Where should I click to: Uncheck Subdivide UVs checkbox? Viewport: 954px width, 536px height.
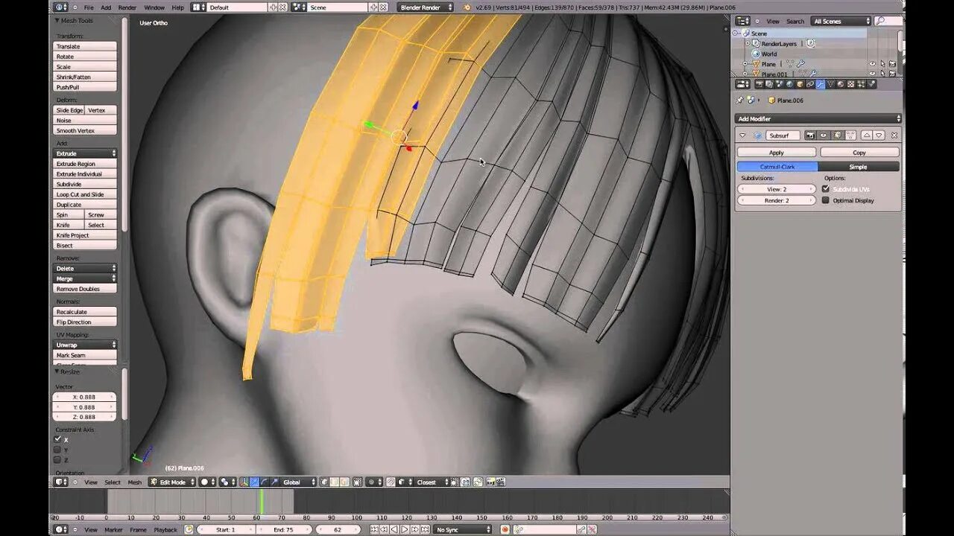pyautogui.click(x=826, y=189)
